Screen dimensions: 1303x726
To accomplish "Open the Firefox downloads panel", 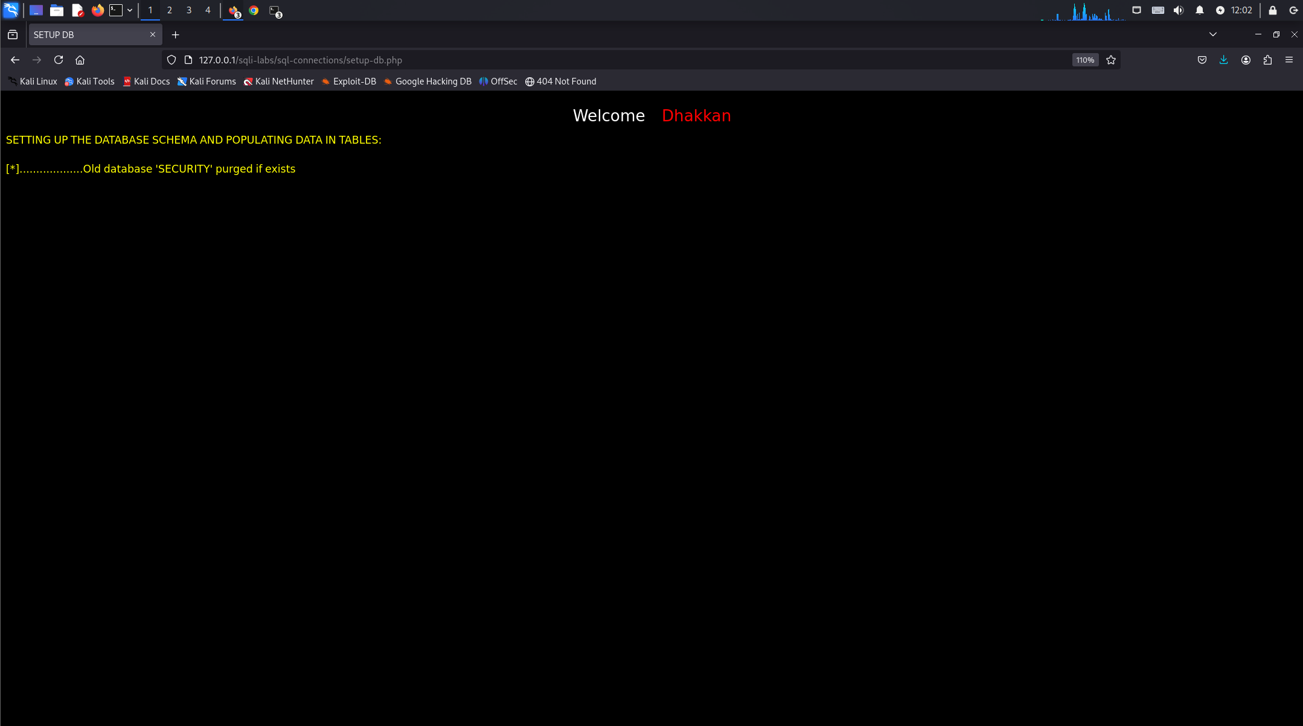I will [x=1223, y=60].
